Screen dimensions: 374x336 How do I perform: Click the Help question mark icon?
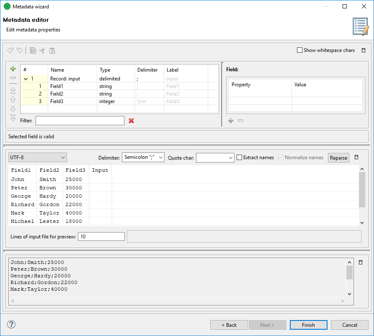tap(11, 324)
